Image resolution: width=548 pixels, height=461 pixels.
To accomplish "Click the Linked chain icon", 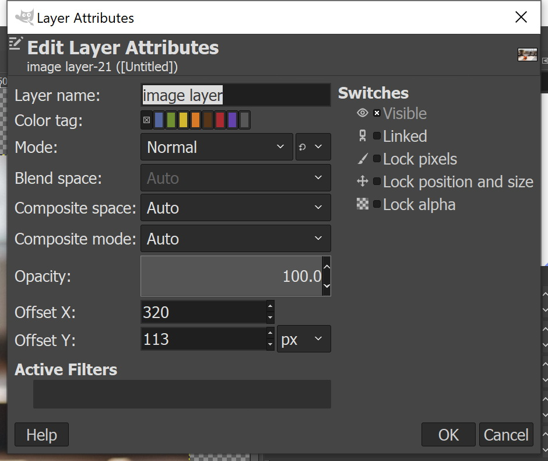I will point(363,136).
